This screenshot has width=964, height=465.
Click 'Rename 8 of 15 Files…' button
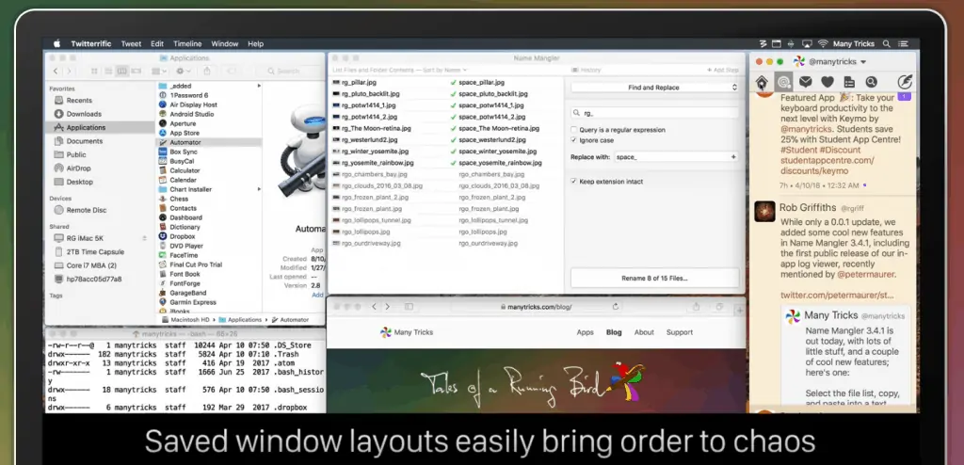pos(654,278)
